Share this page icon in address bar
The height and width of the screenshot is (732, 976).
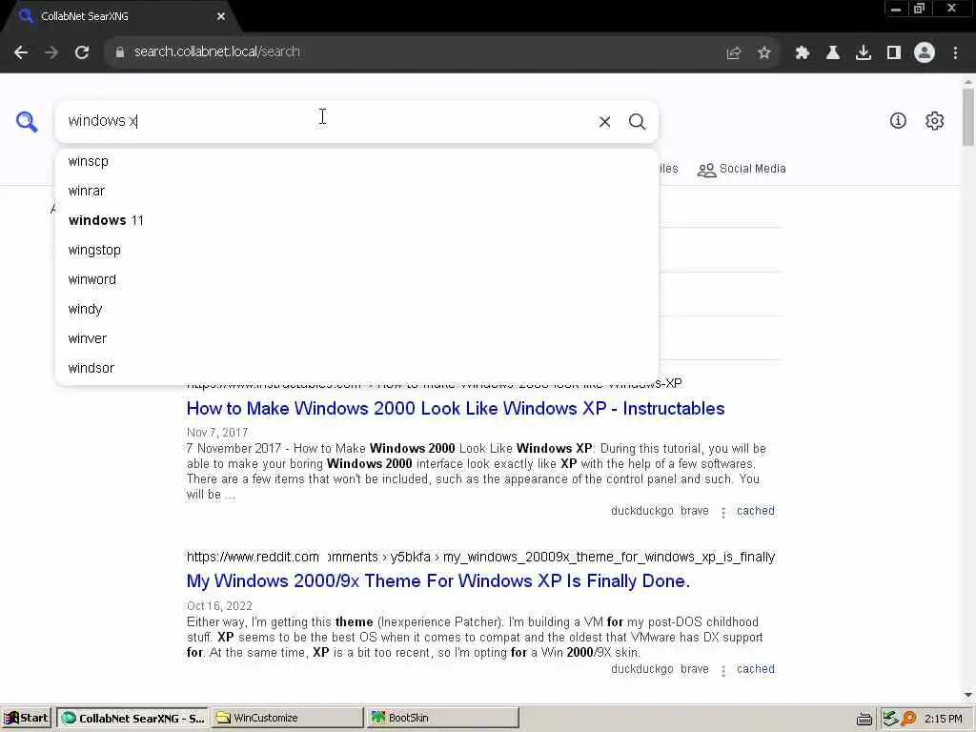click(x=733, y=53)
